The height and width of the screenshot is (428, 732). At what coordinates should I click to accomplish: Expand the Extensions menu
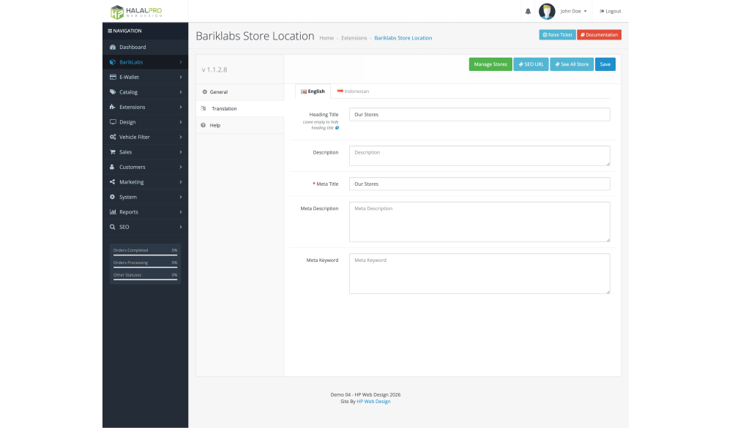(x=145, y=108)
